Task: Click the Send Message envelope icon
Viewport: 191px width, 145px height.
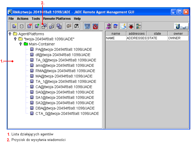Action: point(44,26)
